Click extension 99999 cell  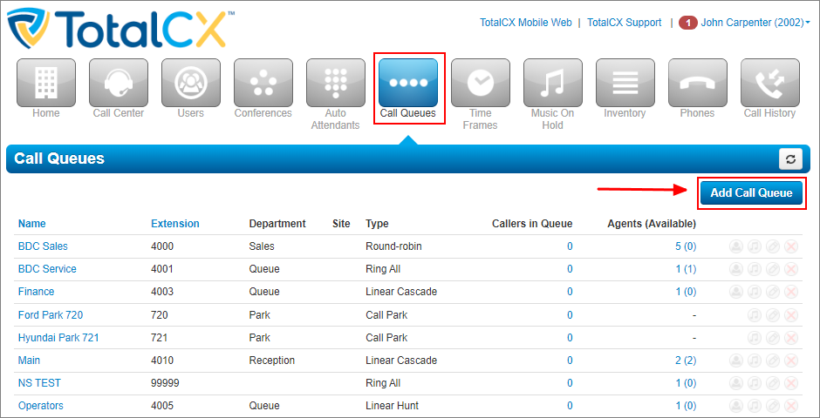pos(165,383)
